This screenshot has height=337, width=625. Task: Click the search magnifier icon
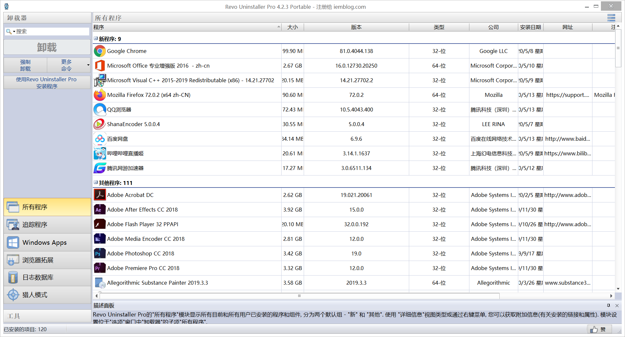9,31
